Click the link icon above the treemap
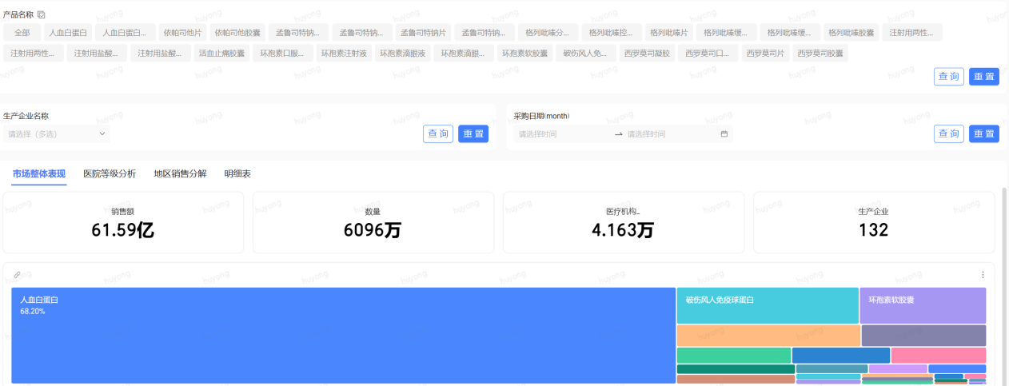The image size is (1009, 386). [x=18, y=275]
